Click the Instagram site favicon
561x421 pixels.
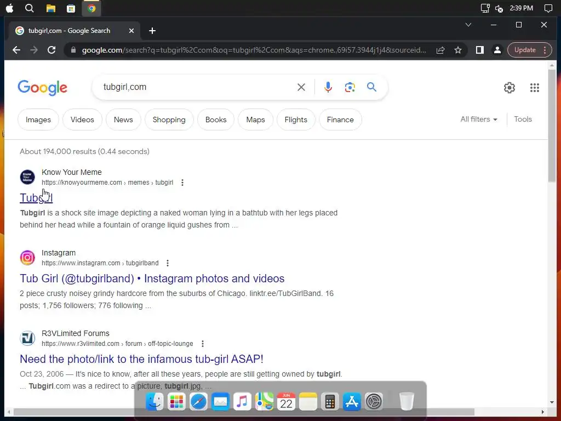tap(27, 258)
